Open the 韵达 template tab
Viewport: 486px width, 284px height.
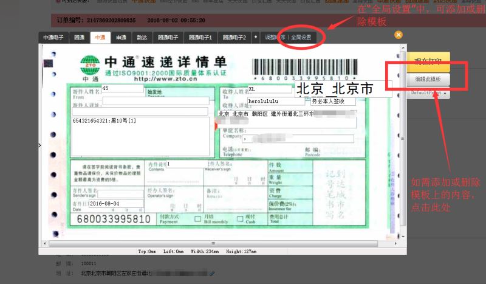click(142, 37)
